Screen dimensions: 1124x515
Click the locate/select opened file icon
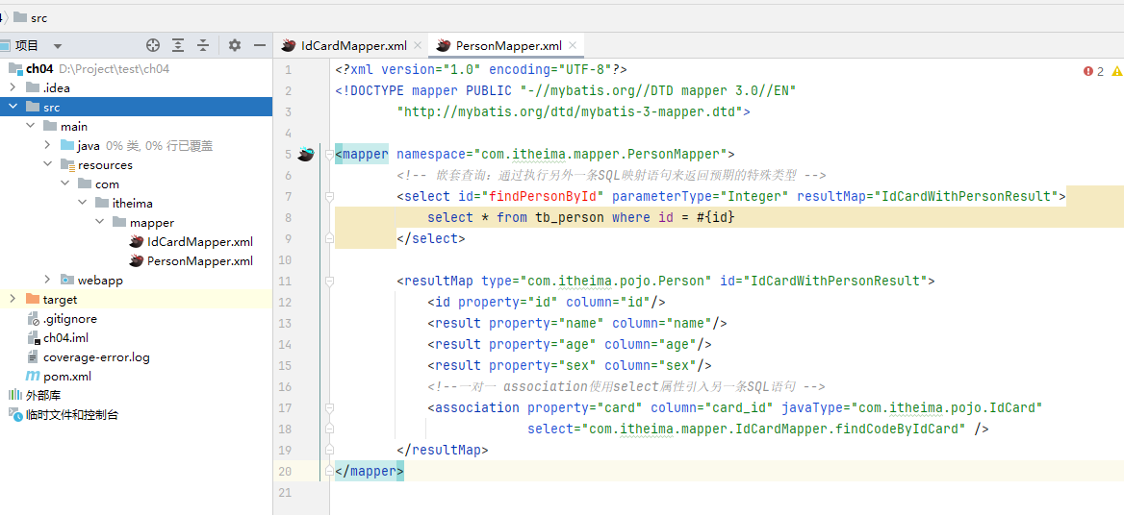pos(153,45)
